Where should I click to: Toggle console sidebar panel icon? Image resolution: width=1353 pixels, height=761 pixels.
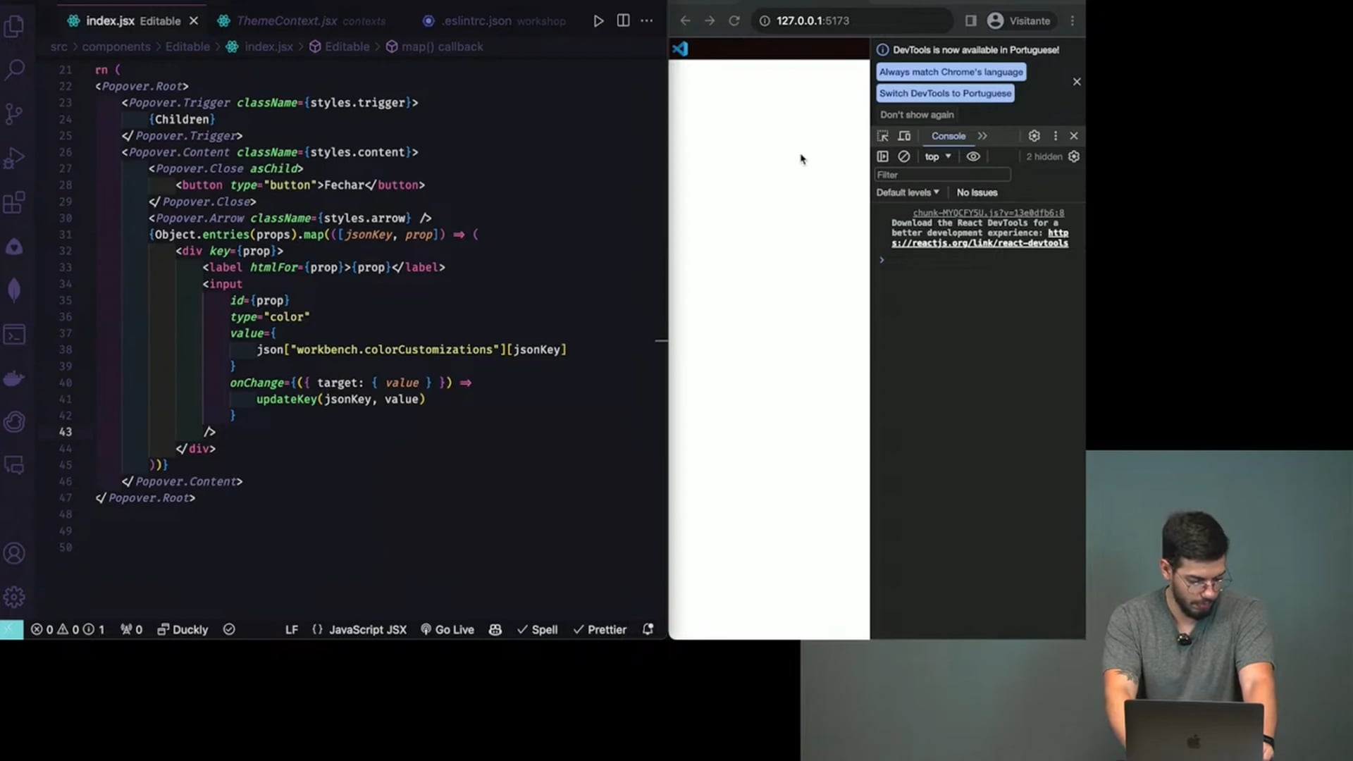tap(883, 156)
